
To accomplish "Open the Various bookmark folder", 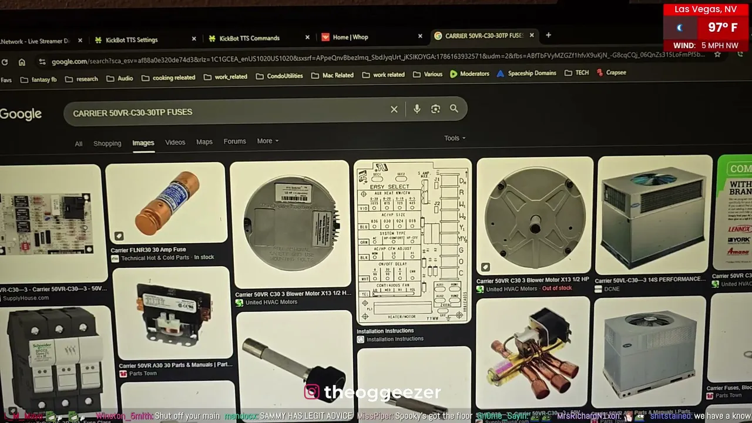I will pyautogui.click(x=427, y=74).
